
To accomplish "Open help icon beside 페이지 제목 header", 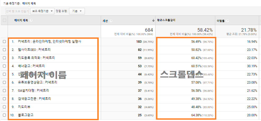I will [x=31, y=20].
